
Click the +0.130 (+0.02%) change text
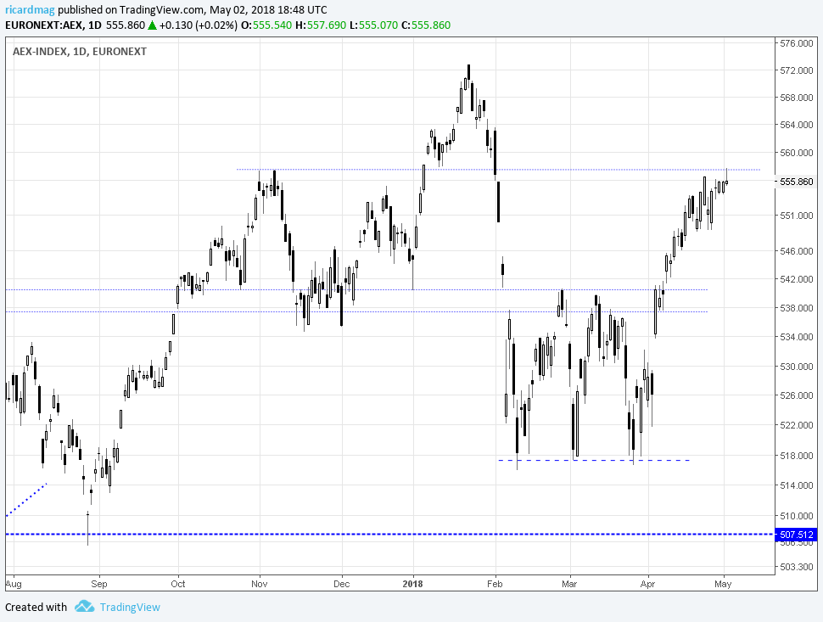(199, 25)
